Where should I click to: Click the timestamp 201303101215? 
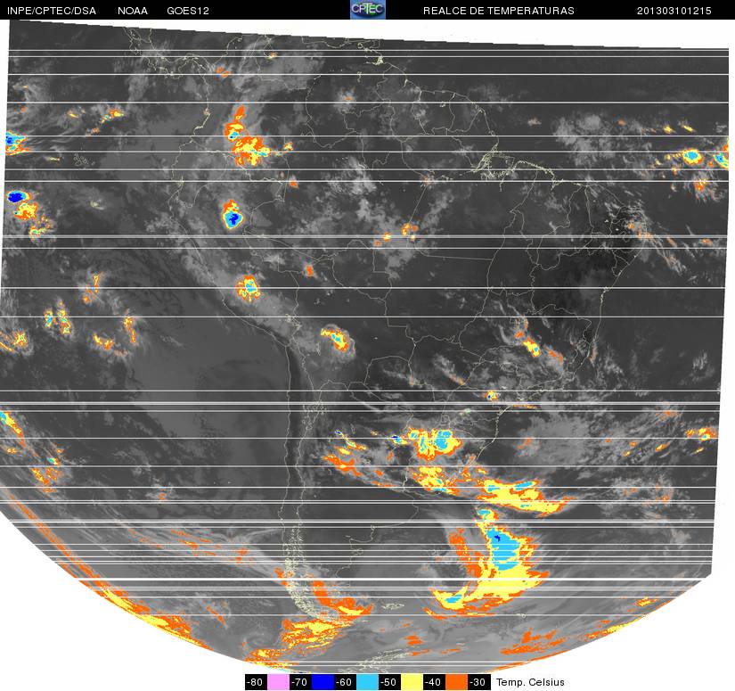(674, 11)
